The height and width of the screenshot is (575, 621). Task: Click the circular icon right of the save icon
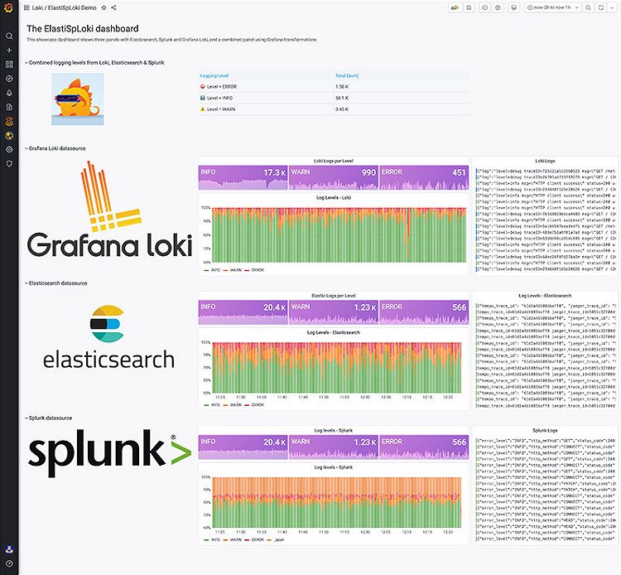tap(484, 7)
